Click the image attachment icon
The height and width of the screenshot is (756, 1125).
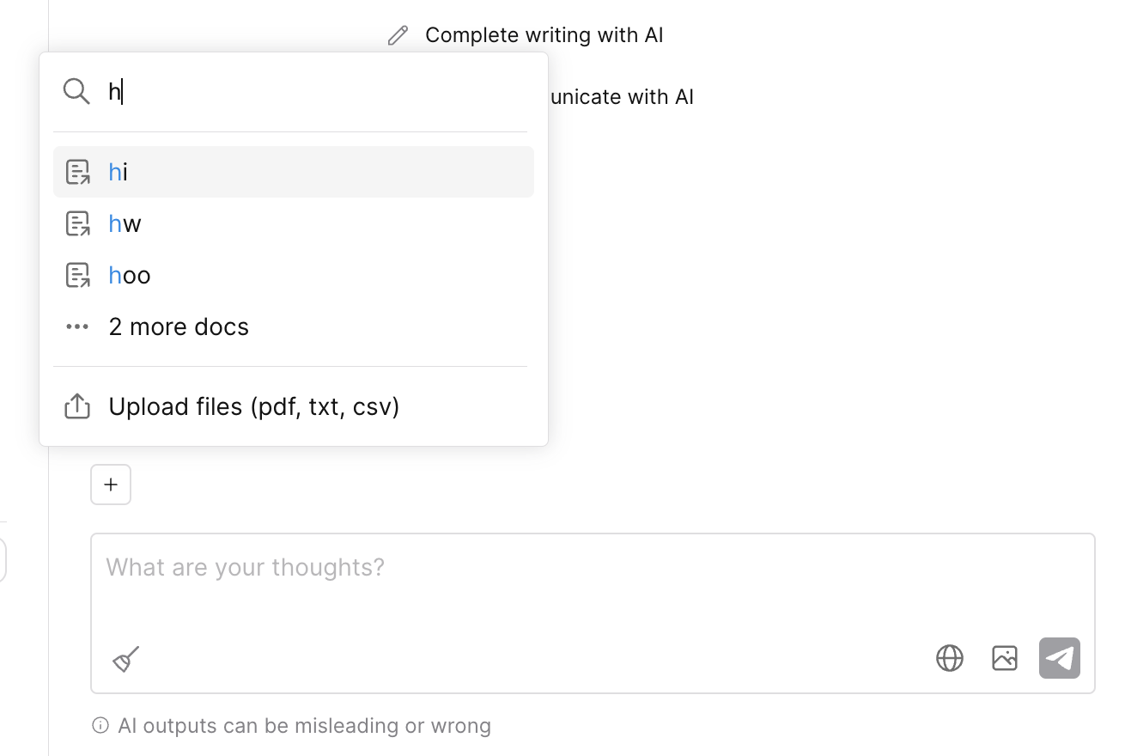pos(1004,658)
